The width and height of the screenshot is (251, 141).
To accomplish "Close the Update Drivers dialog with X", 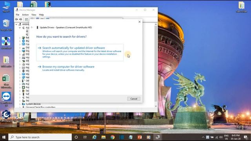I will pyautogui.click(x=140, y=22).
